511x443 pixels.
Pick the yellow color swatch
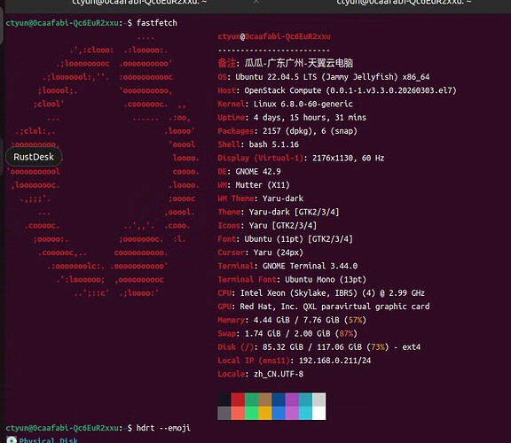click(x=265, y=413)
